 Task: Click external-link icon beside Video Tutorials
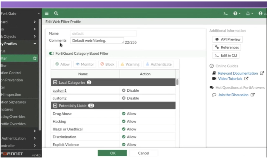[246, 78]
